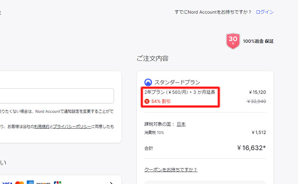Click the 消費税 10% label
Viewport: 298px width, 184px height.
154,132
